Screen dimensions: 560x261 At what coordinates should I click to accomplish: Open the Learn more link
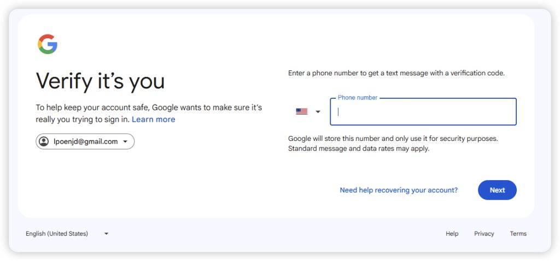(x=154, y=119)
